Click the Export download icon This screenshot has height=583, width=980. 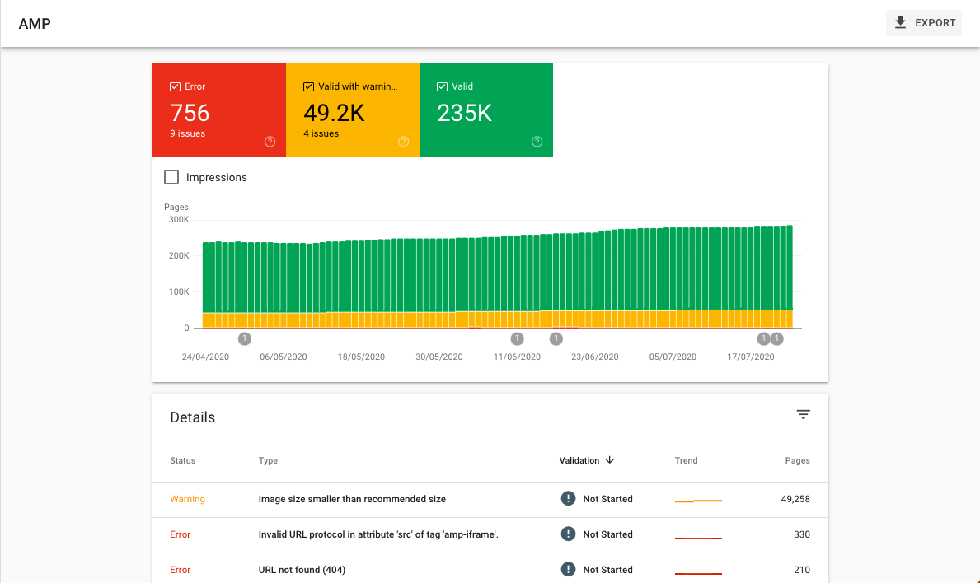point(899,22)
